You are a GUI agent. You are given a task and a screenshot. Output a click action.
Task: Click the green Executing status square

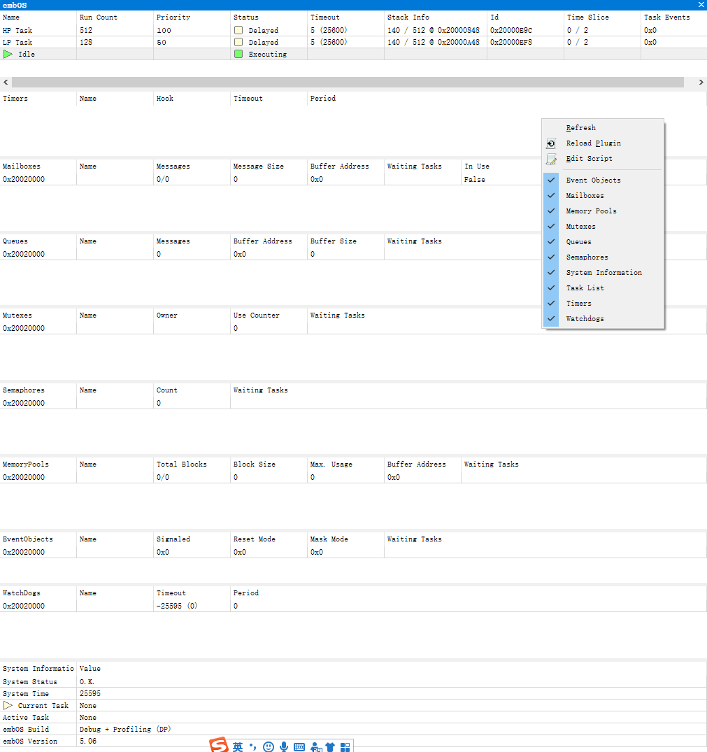pos(238,54)
